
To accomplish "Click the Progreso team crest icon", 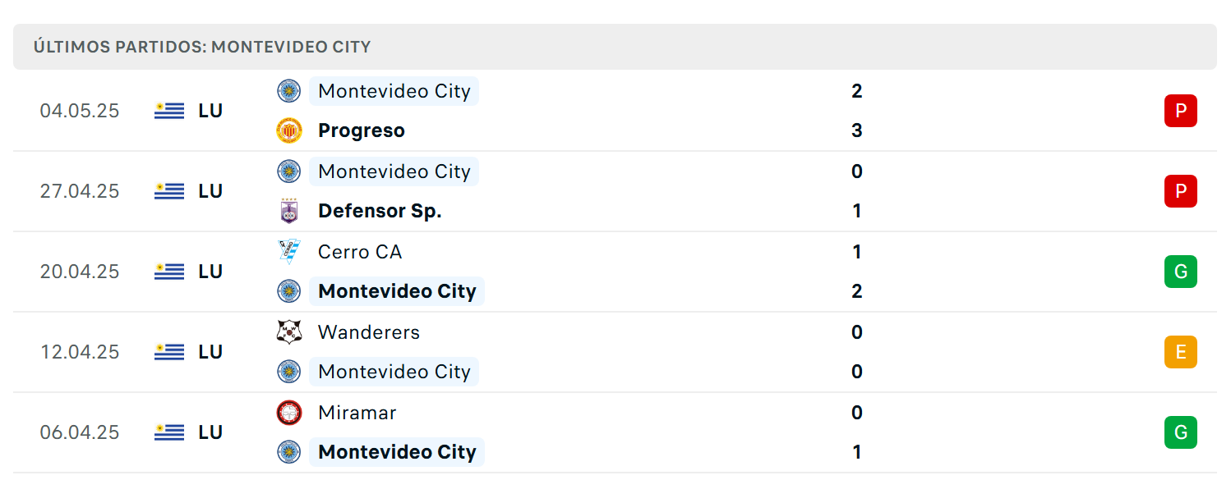I will tap(288, 130).
